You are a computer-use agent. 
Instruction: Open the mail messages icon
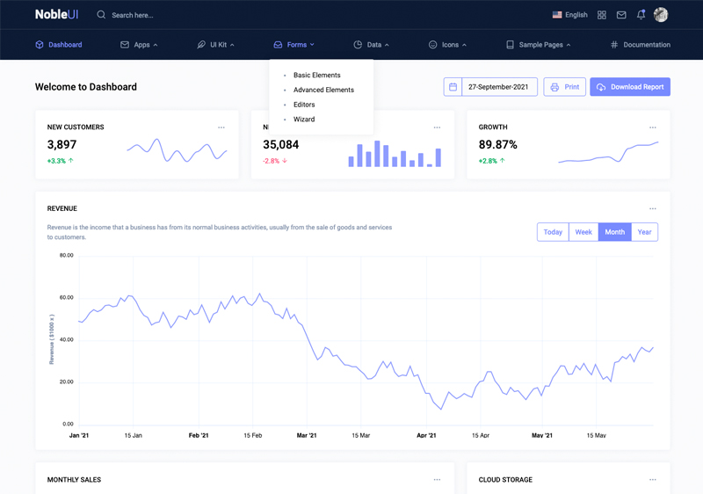point(621,15)
